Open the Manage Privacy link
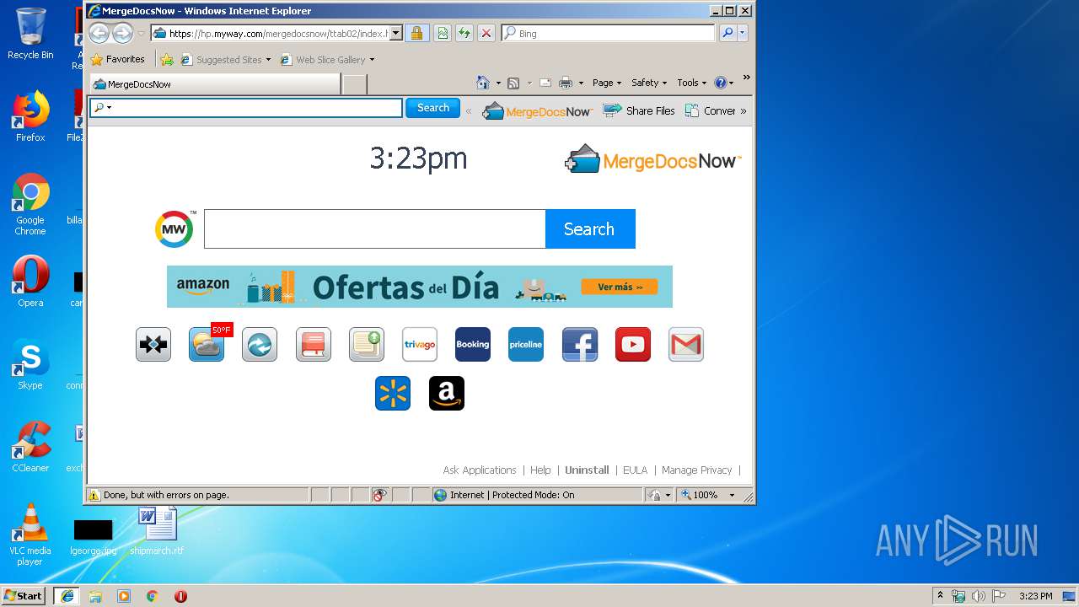The image size is (1079, 607). (x=696, y=470)
